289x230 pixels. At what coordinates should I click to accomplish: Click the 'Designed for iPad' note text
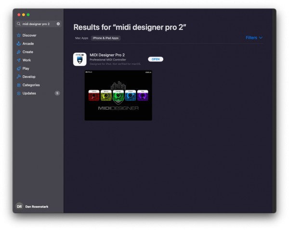click(115, 64)
